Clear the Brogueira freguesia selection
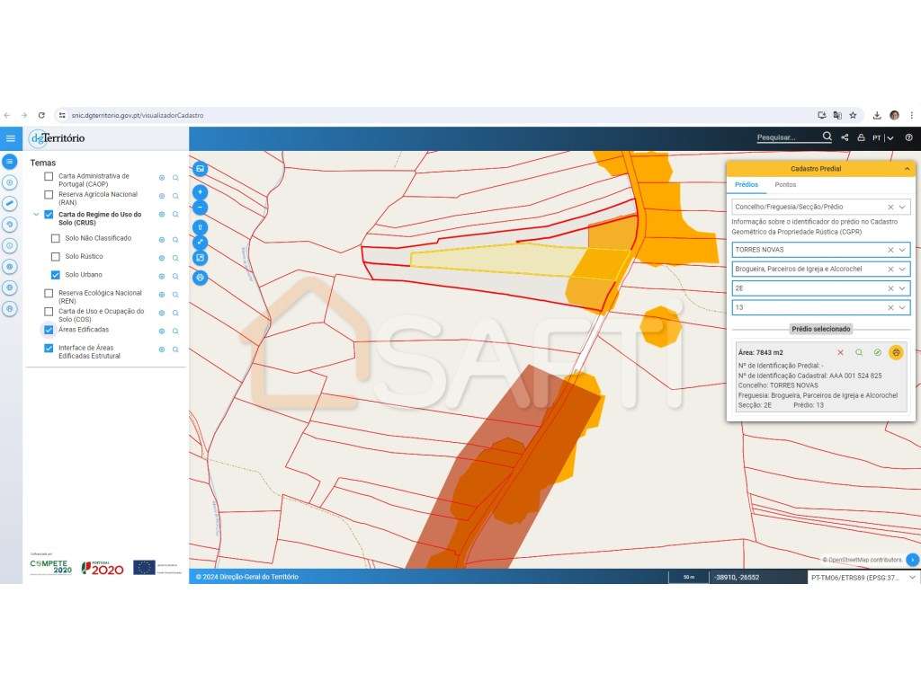Image resolution: width=921 pixels, height=690 pixels. [890, 270]
